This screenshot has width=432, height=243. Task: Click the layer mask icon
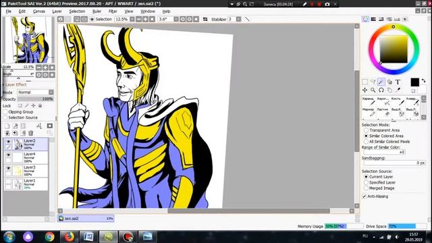click(x=49, y=126)
